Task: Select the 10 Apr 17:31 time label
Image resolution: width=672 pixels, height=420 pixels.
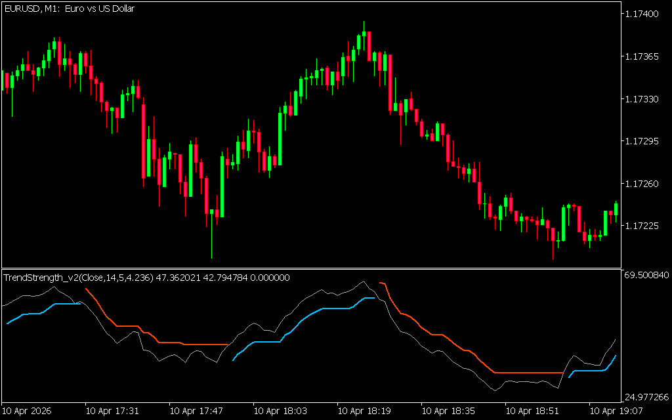Action: pyautogui.click(x=112, y=411)
